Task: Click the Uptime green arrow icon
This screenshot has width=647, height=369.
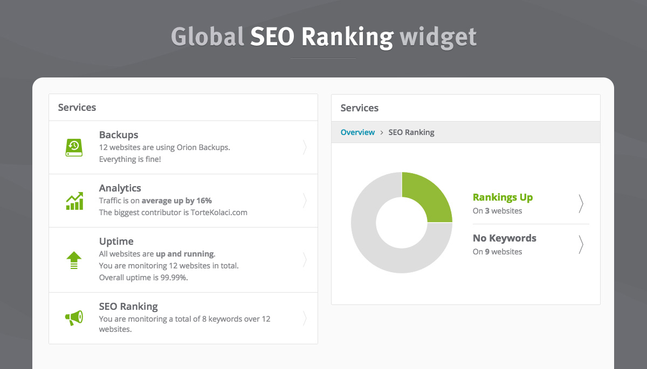Action: click(x=74, y=260)
